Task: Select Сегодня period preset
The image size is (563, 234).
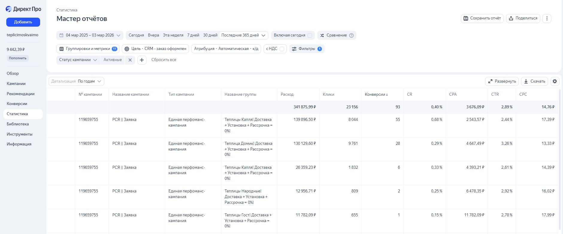Action: 136,35
